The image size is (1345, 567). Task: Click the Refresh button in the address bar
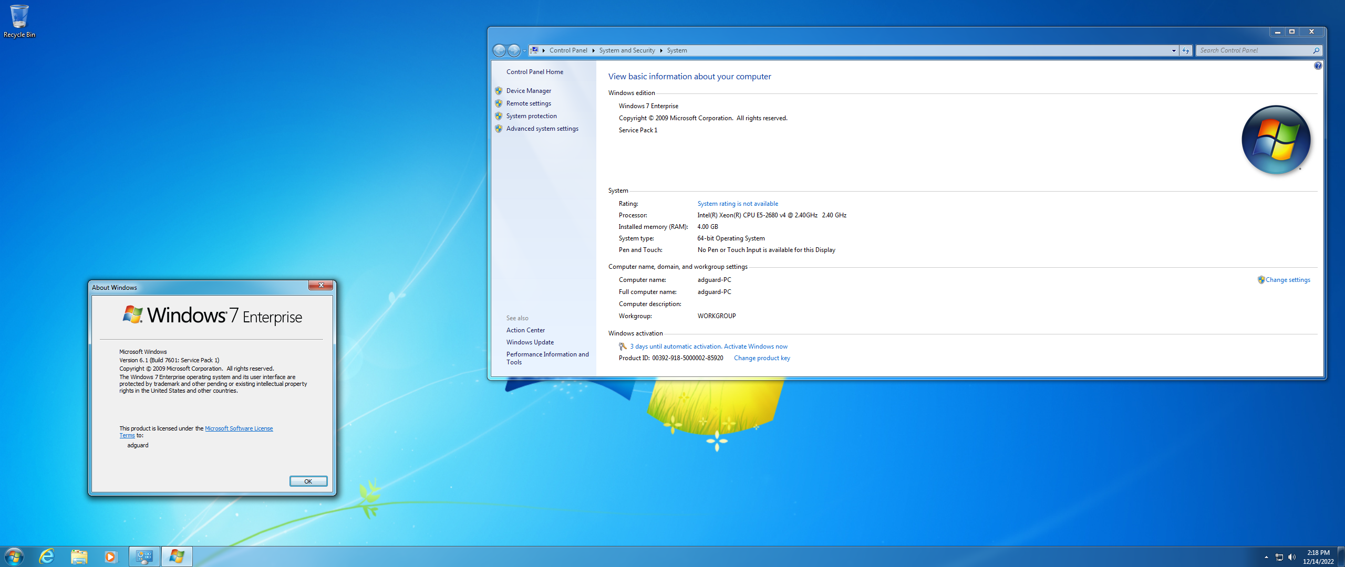coord(1186,50)
